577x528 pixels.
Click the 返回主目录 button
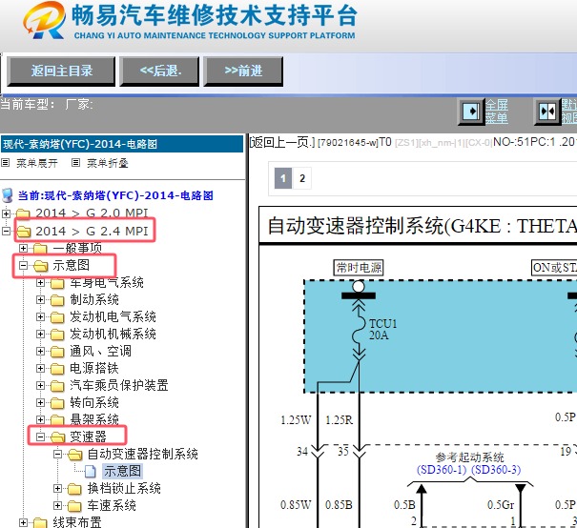coord(61,71)
